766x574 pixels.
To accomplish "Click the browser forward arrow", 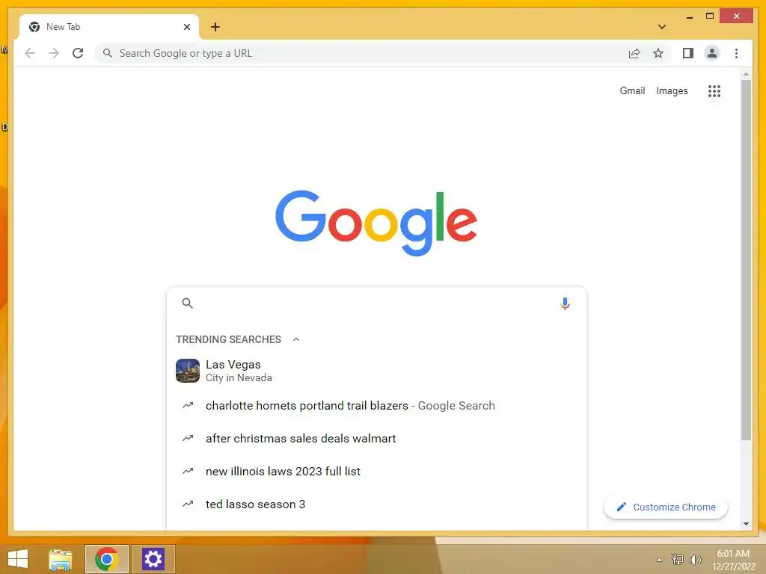I will tap(54, 53).
